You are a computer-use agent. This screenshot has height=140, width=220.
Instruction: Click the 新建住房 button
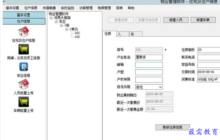pyautogui.click(x=121, y=20)
